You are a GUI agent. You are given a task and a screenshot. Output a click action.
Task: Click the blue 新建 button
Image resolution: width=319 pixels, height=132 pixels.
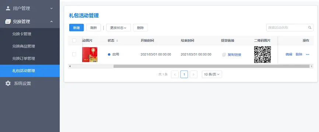[77, 28]
